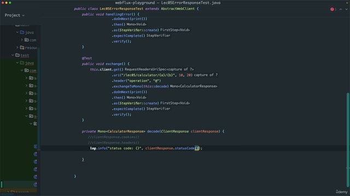
Task: Click StepVerifier::create in handlingError method
Action: point(138,30)
